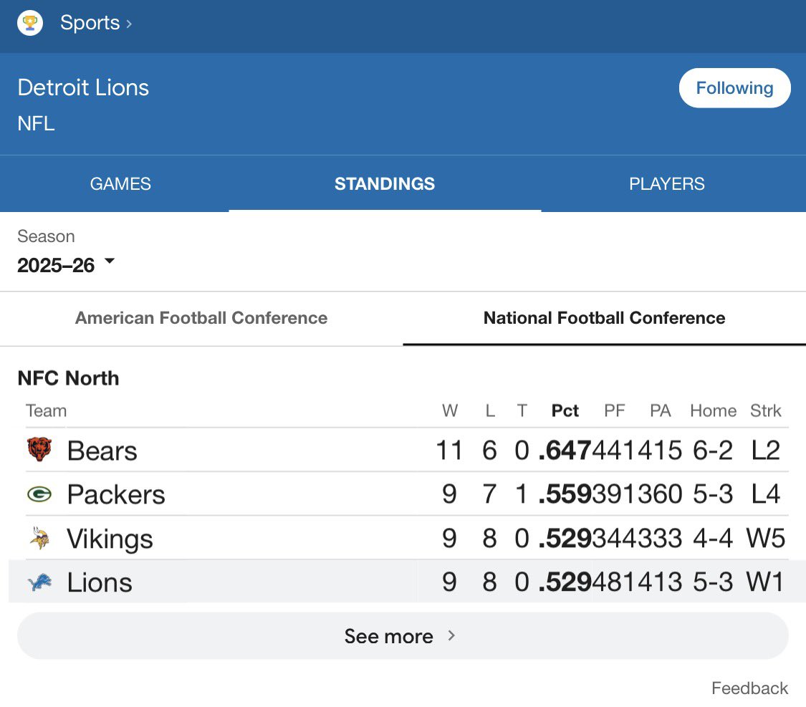Click the PA column header
The height and width of the screenshot is (707, 806).
point(660,410)
